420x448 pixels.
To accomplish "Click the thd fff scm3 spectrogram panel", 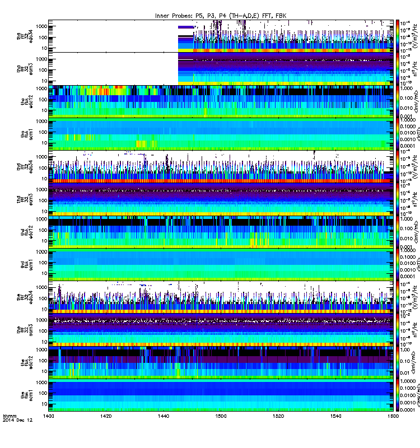I will 221,199.
